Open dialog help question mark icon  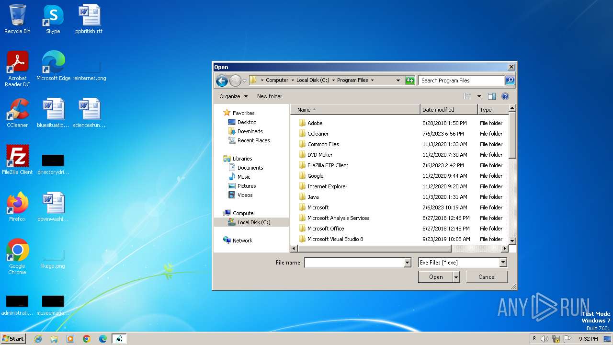click(x=505, y=96)
